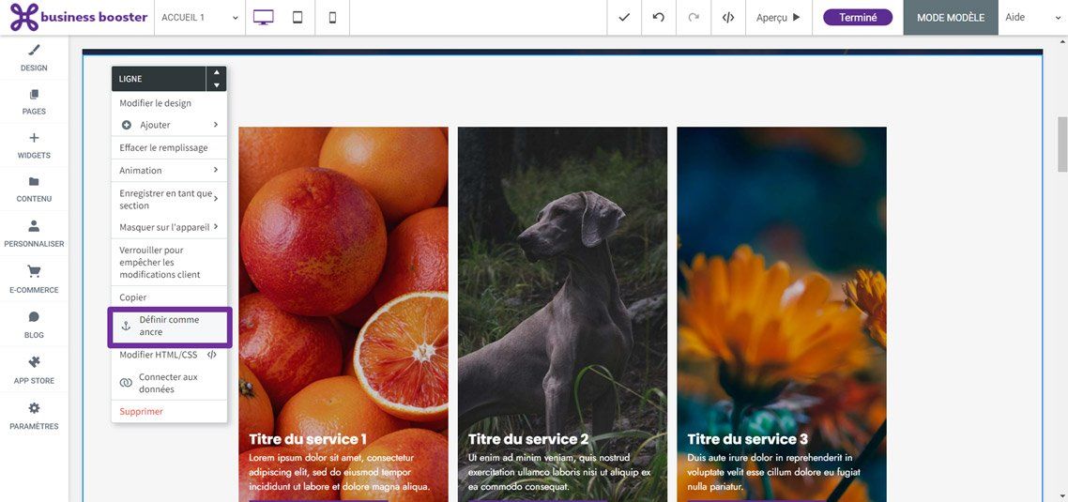1068x502 pixels.
Task: Open the Accueil 1 page dropdown
Action: (200, 18)
